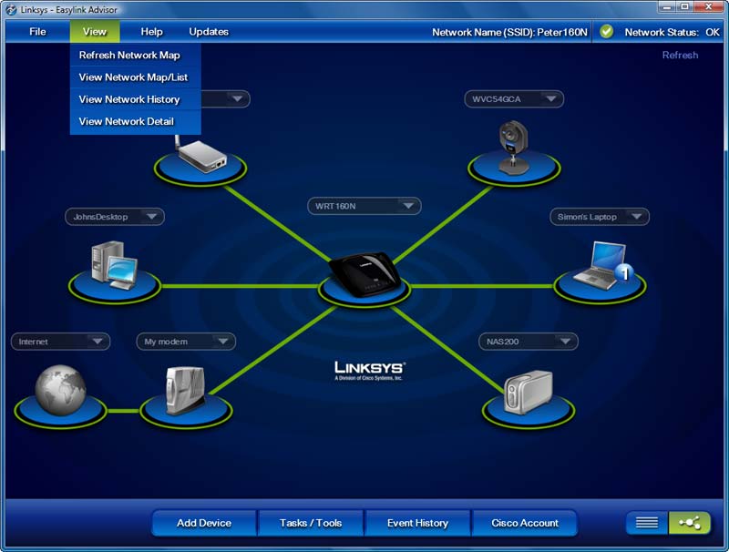The image size is (729, 552).
Task: Click the Easylink Advisor title bar icon
Action: pos(11,9)
